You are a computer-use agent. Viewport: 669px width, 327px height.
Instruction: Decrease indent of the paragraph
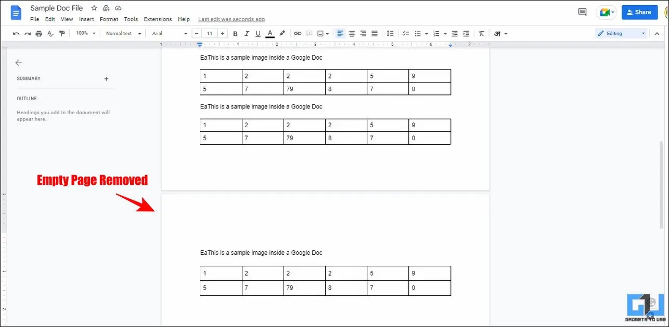tap(455, 33)
